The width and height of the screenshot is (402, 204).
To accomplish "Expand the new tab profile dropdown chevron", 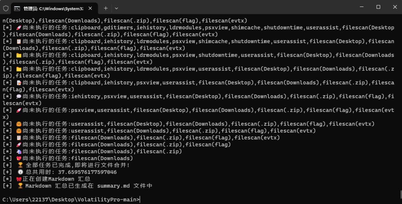I will click(117, 8).
